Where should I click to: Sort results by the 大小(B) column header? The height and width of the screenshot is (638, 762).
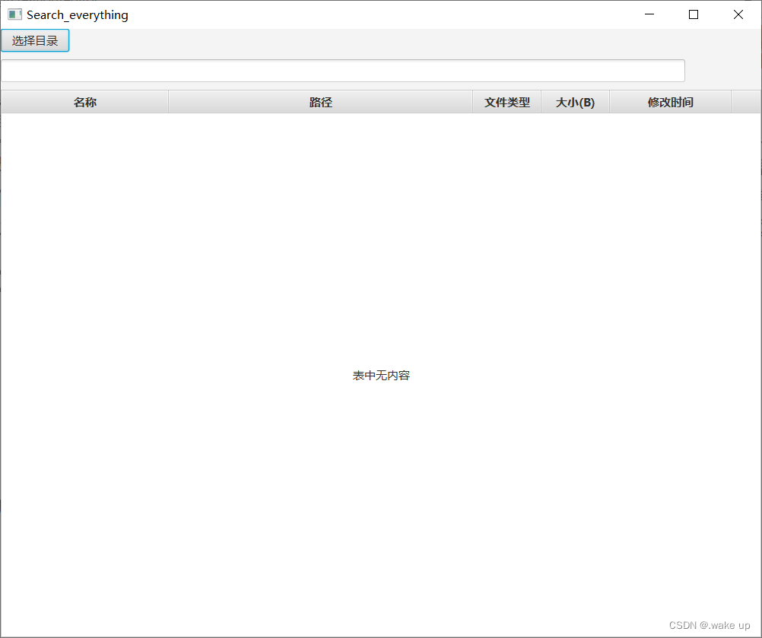(x=575, y=102)
